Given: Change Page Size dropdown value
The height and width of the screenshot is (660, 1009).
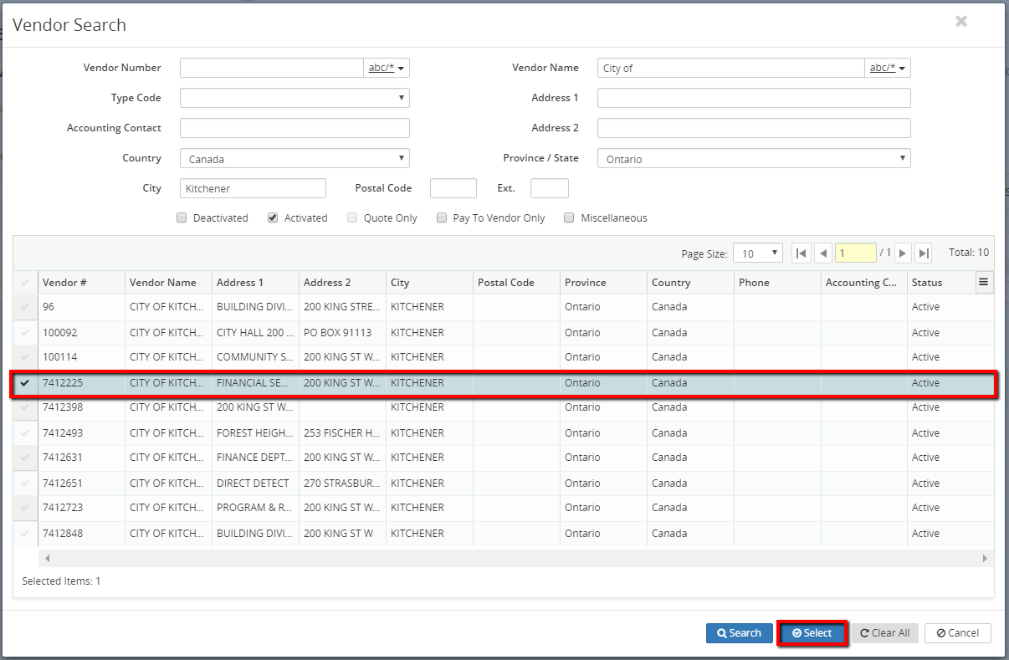Looking at the screenshot, I should point(757,253).
